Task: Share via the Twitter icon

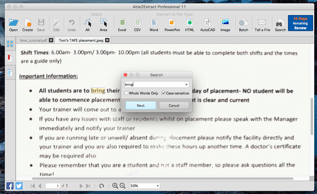Action: (19, 186)
